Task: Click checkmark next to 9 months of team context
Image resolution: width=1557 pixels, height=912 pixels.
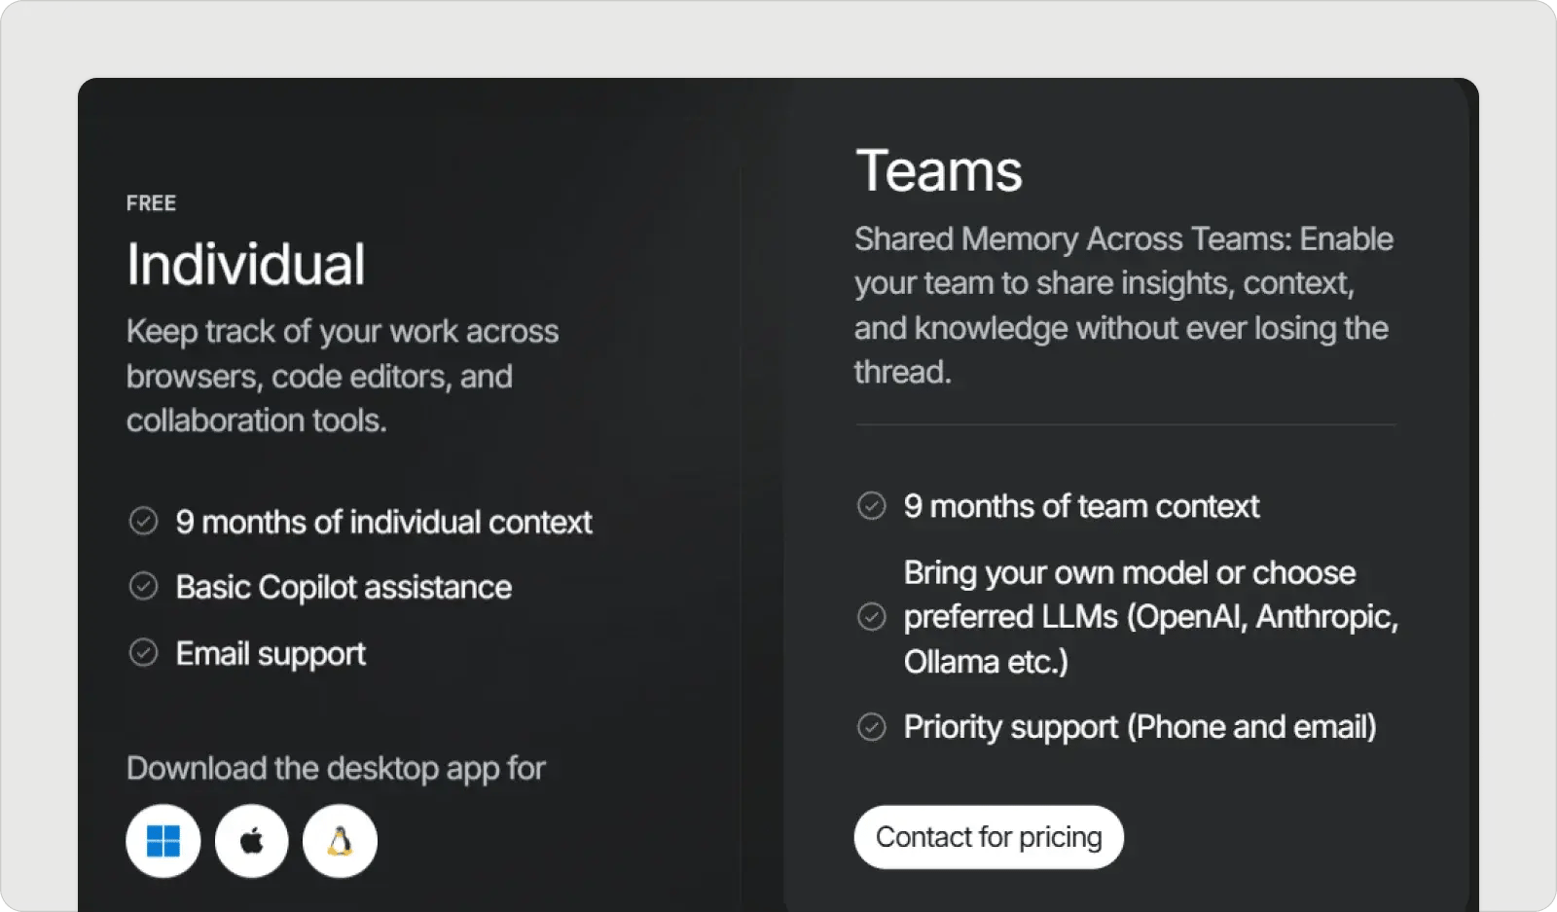Action: pos(871,506)
